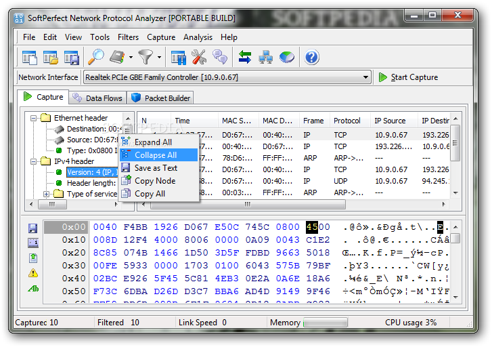Open the Edit menu

click(50, 37)
